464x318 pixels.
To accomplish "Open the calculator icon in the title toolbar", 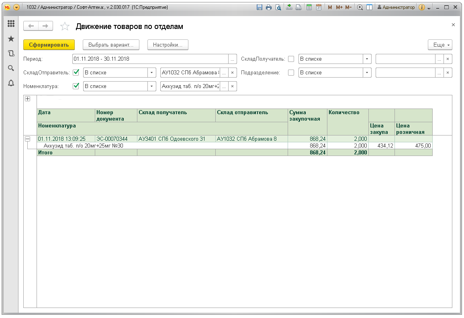I will [x=309, y=7].
